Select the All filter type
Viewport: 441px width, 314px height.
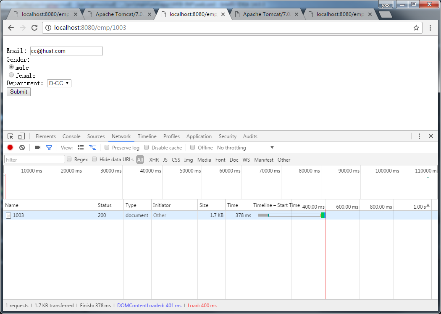point(140,160)
